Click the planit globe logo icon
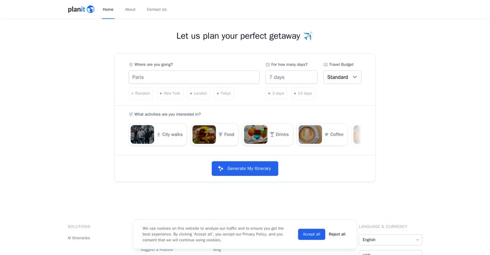Viewport: 490px width, 255px height. tap(90, 9)
